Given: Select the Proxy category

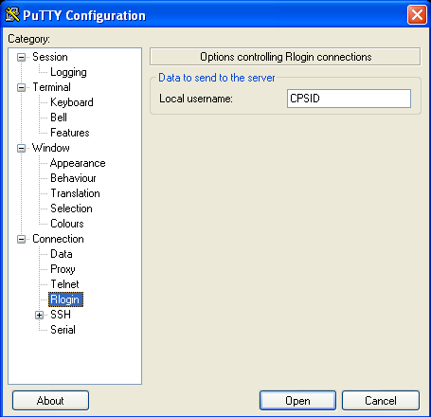Looking at the screenshot, I should 63,269.
